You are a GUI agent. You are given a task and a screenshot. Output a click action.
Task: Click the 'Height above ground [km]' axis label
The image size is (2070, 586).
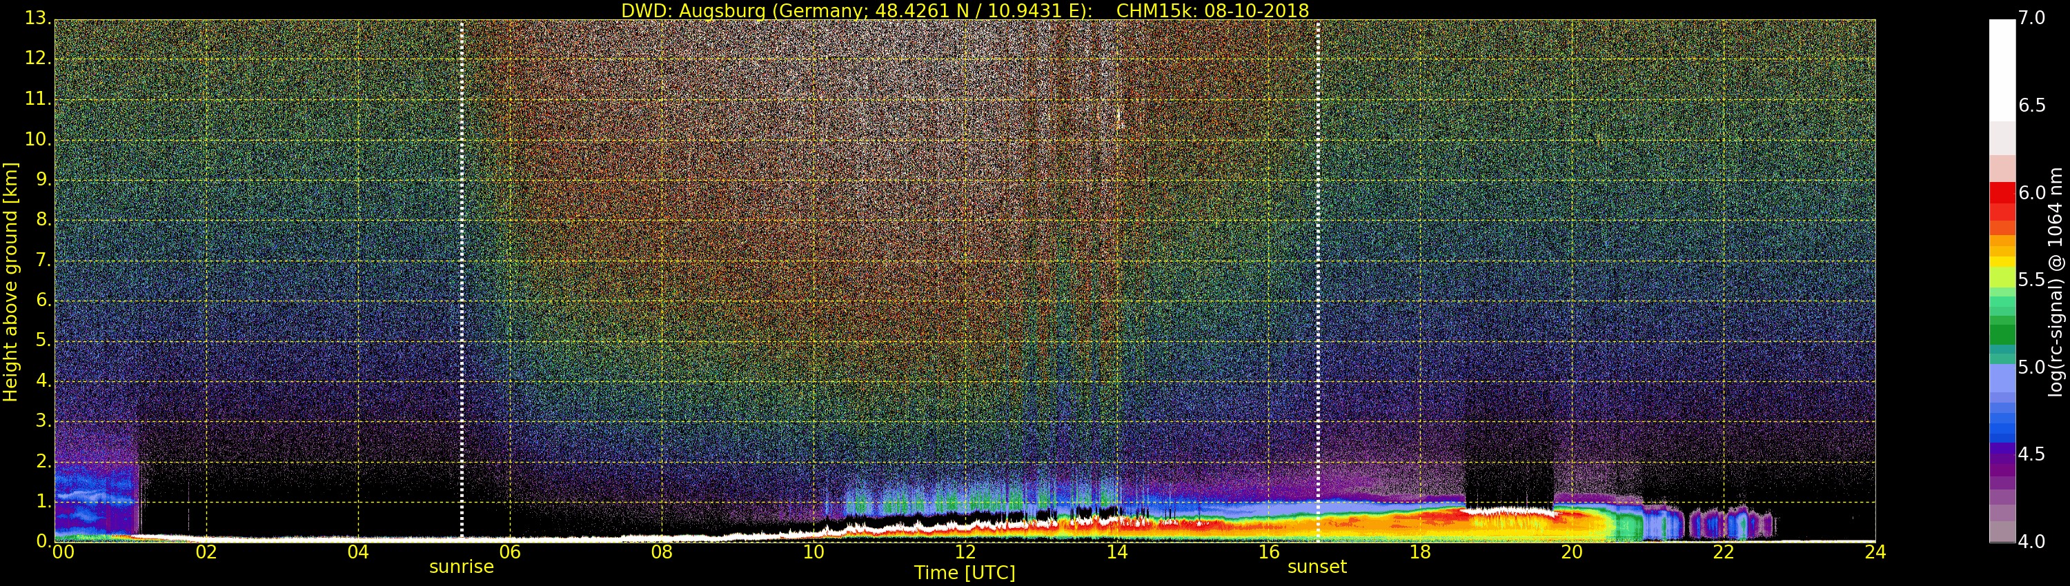tap(10, 281)
